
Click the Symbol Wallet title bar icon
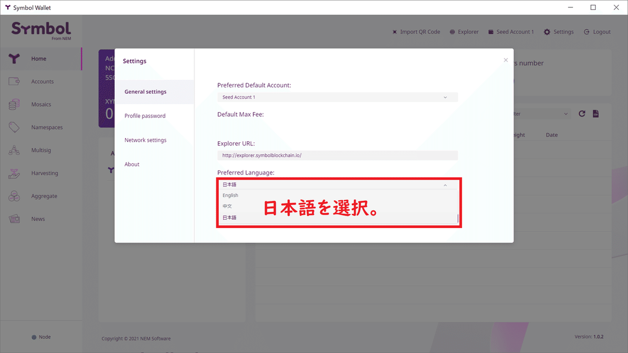click(x=7, y=7)
